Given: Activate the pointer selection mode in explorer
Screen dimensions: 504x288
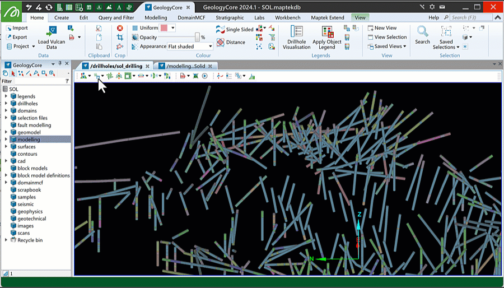Looking at the screenshot, I should pos(13,73).
